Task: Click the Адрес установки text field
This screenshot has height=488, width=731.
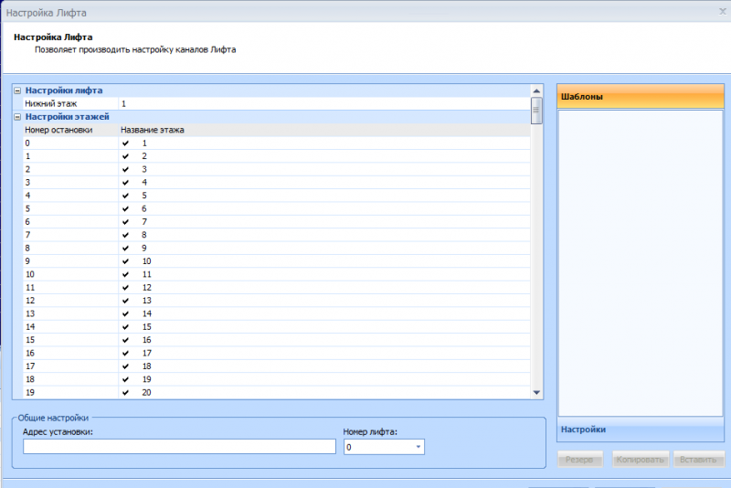Action: point(179,447)
